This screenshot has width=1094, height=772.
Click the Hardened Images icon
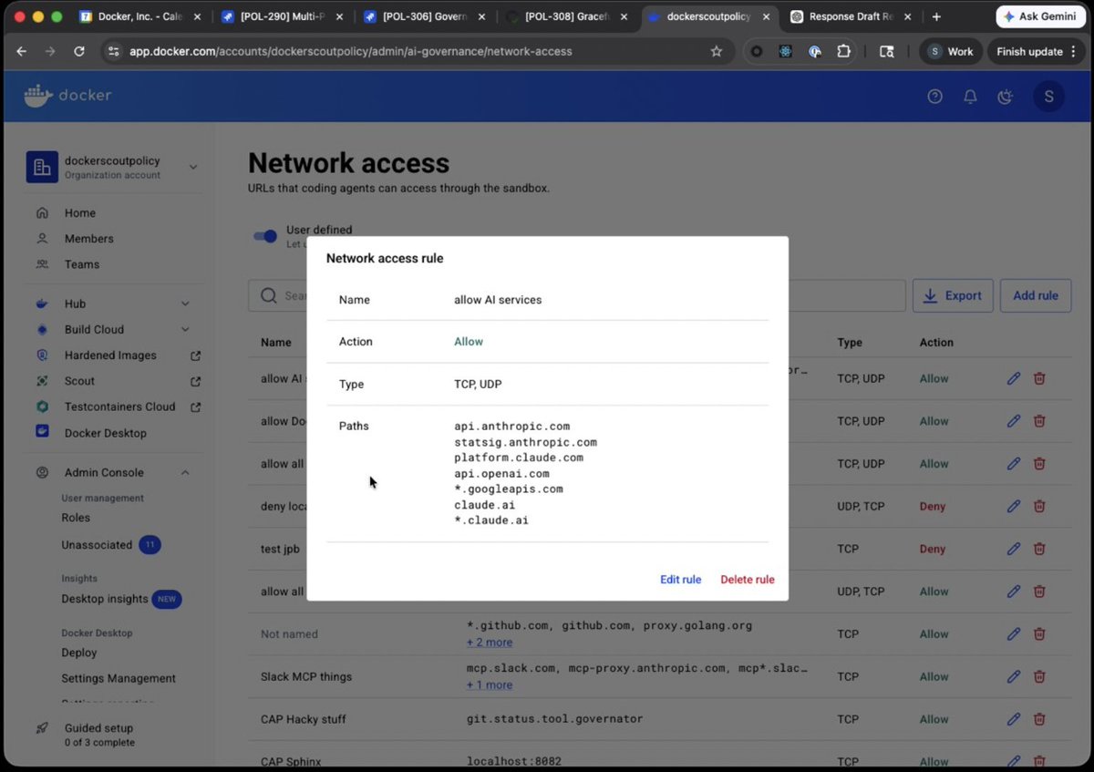(x=42, y=355)
